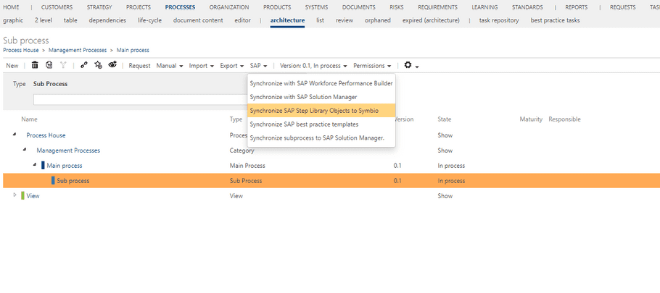The width and height of the screenshot is (660, 293).
Task: Click the Main process breadcrumb link
Action: point(133,50)
